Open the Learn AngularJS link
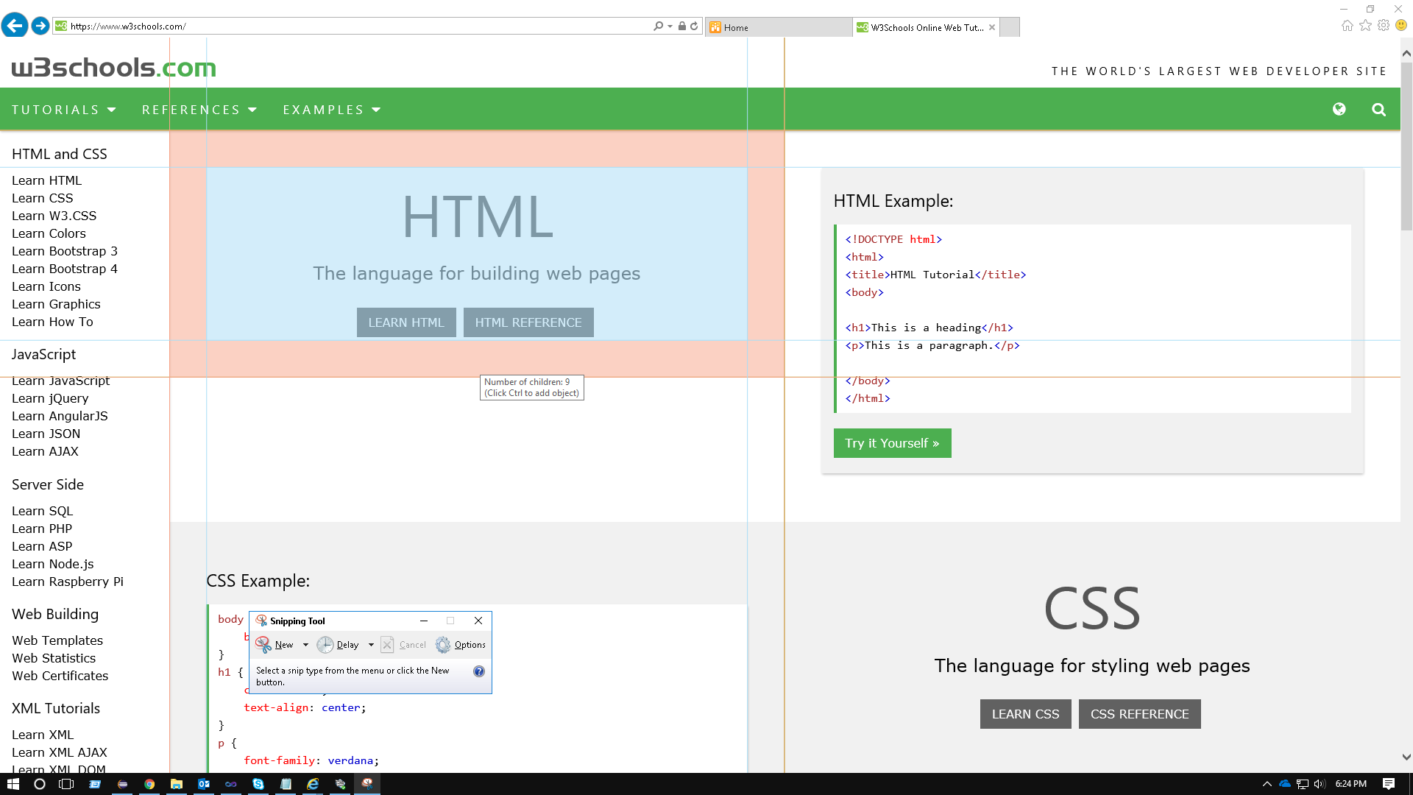The image size is (1413, 795). 60,416
